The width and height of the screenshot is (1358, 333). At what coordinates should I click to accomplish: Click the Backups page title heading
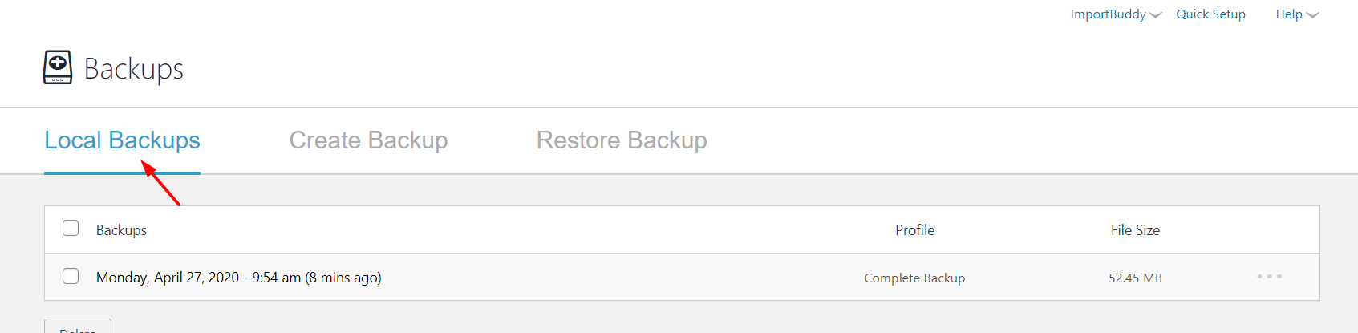tap(134, 69)
